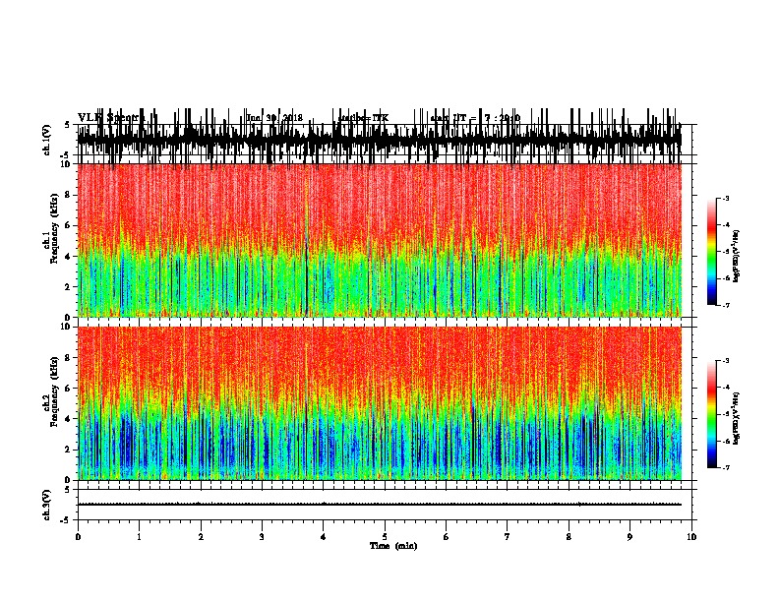Click the ch.1 colorbar 'log(PSD)' unit label
Viewport: 779px width, 602px height.
tap(736, 256)
